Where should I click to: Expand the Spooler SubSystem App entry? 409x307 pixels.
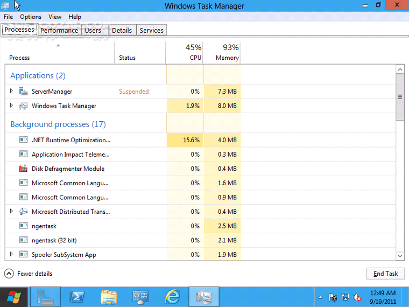[11, 254]
